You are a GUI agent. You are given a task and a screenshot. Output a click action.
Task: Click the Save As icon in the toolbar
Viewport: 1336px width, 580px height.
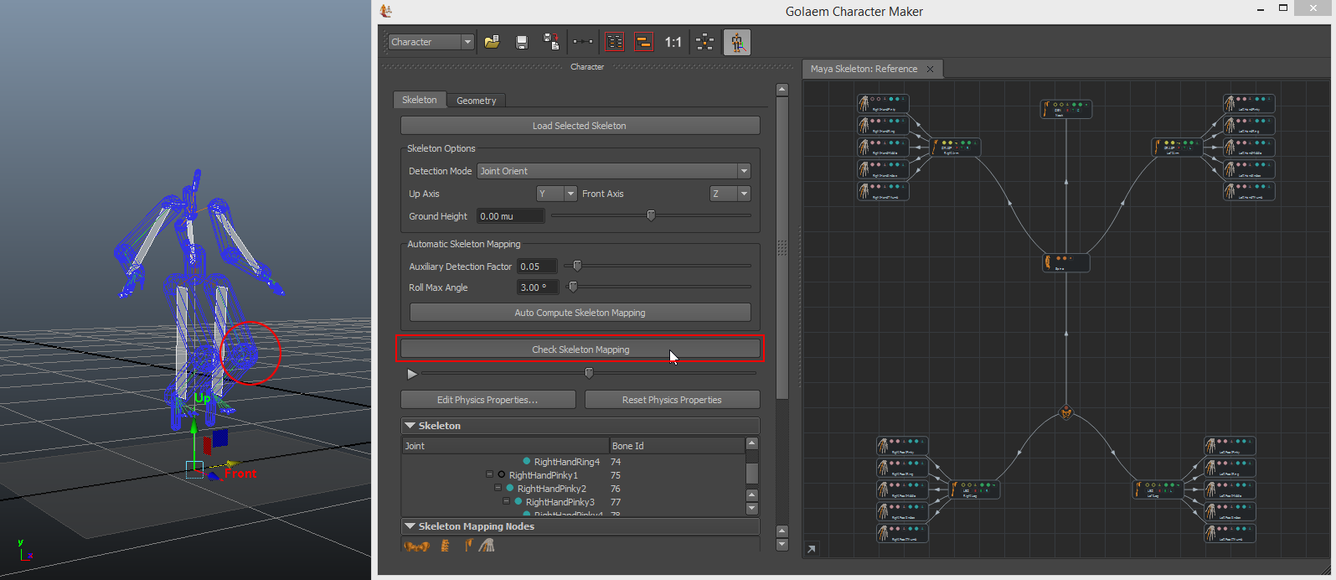pos(551,42)
